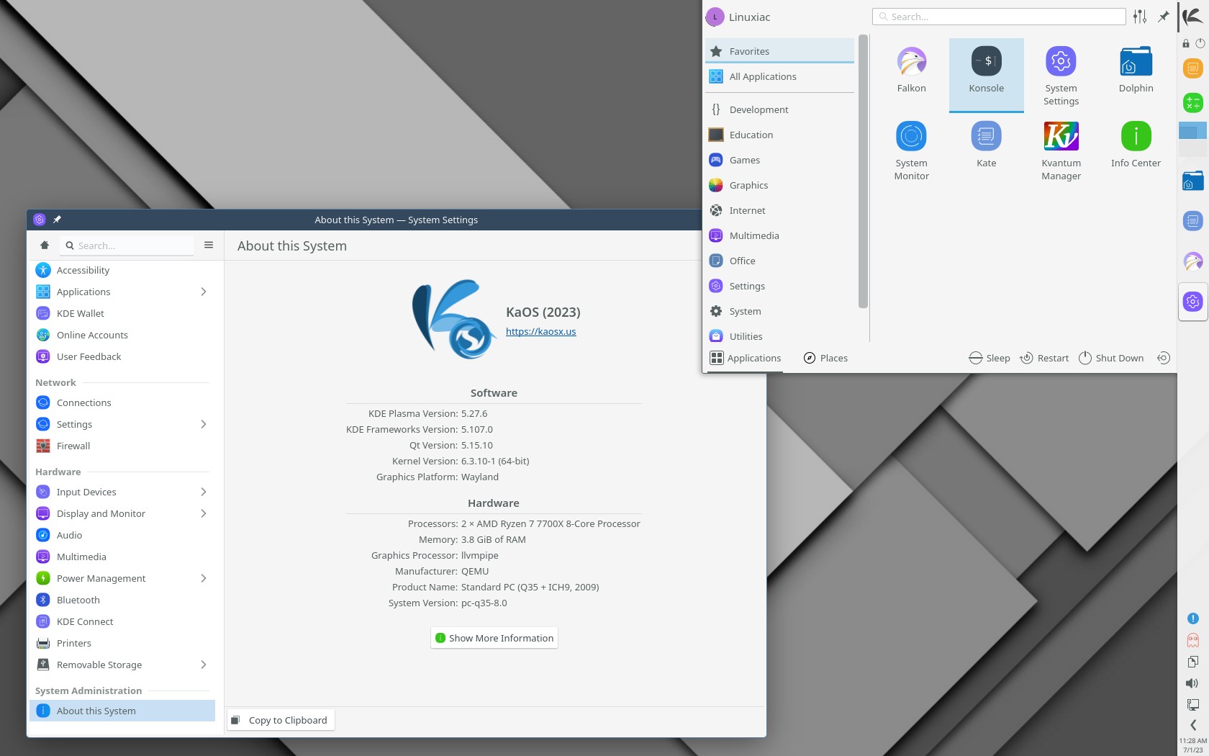Expand hidden tray icons arrow

(1193, 725)
